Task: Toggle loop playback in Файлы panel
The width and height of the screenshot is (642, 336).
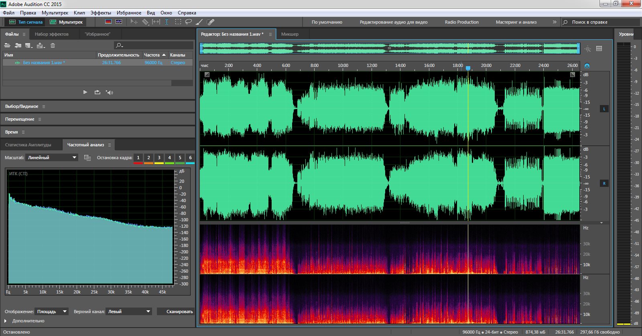Action: (97, 92)
